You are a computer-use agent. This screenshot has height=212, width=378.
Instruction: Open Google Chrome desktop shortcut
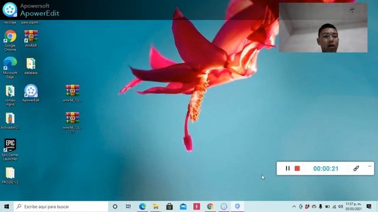10,41
